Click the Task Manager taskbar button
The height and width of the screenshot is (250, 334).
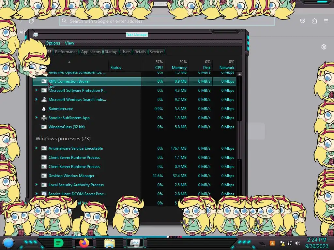pos(135,243)
